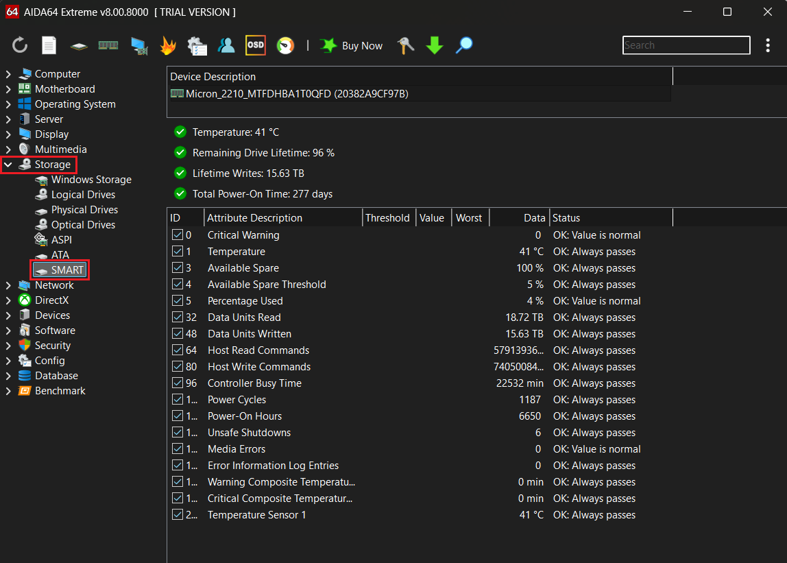Screen dimensions: 787x563
Task: Open the Report wizard
Action: 49,45
